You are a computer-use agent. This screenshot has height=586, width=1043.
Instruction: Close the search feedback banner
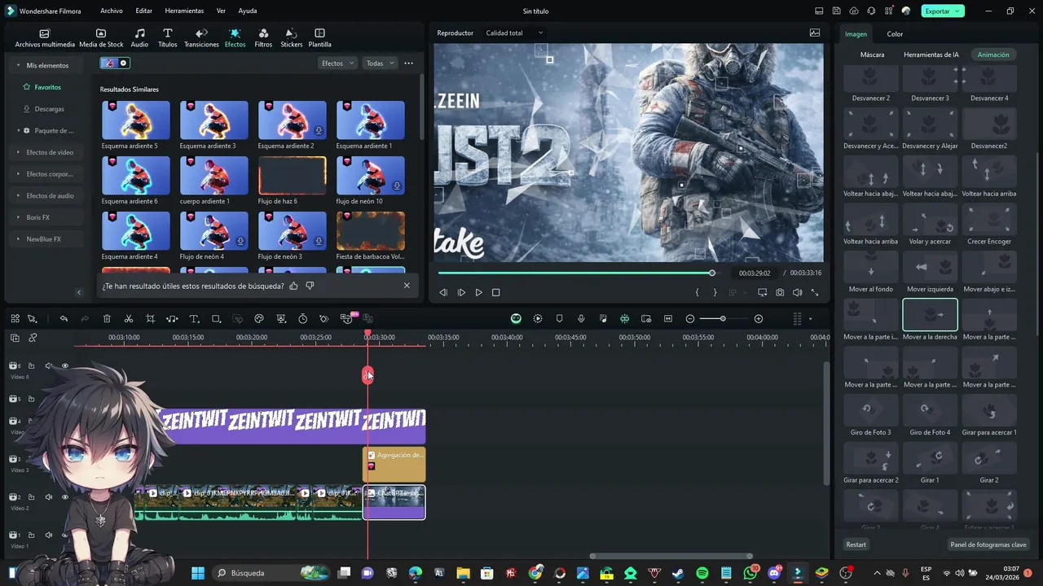coord(407,286)
